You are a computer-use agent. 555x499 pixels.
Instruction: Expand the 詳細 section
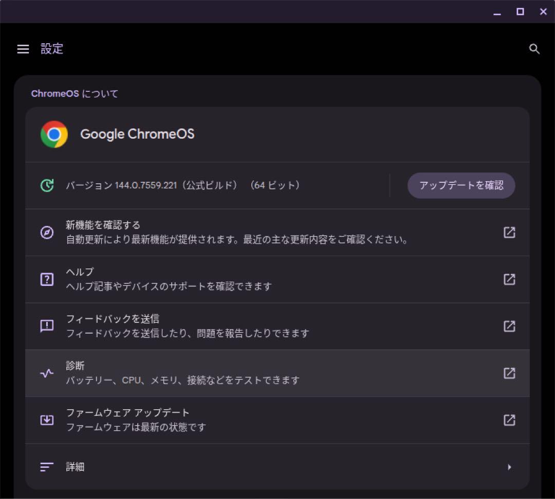click(509, 467)
